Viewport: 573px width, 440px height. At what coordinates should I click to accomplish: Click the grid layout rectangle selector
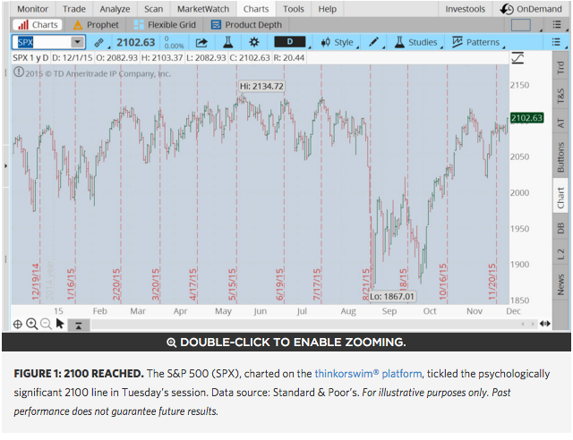pos(521,25)
